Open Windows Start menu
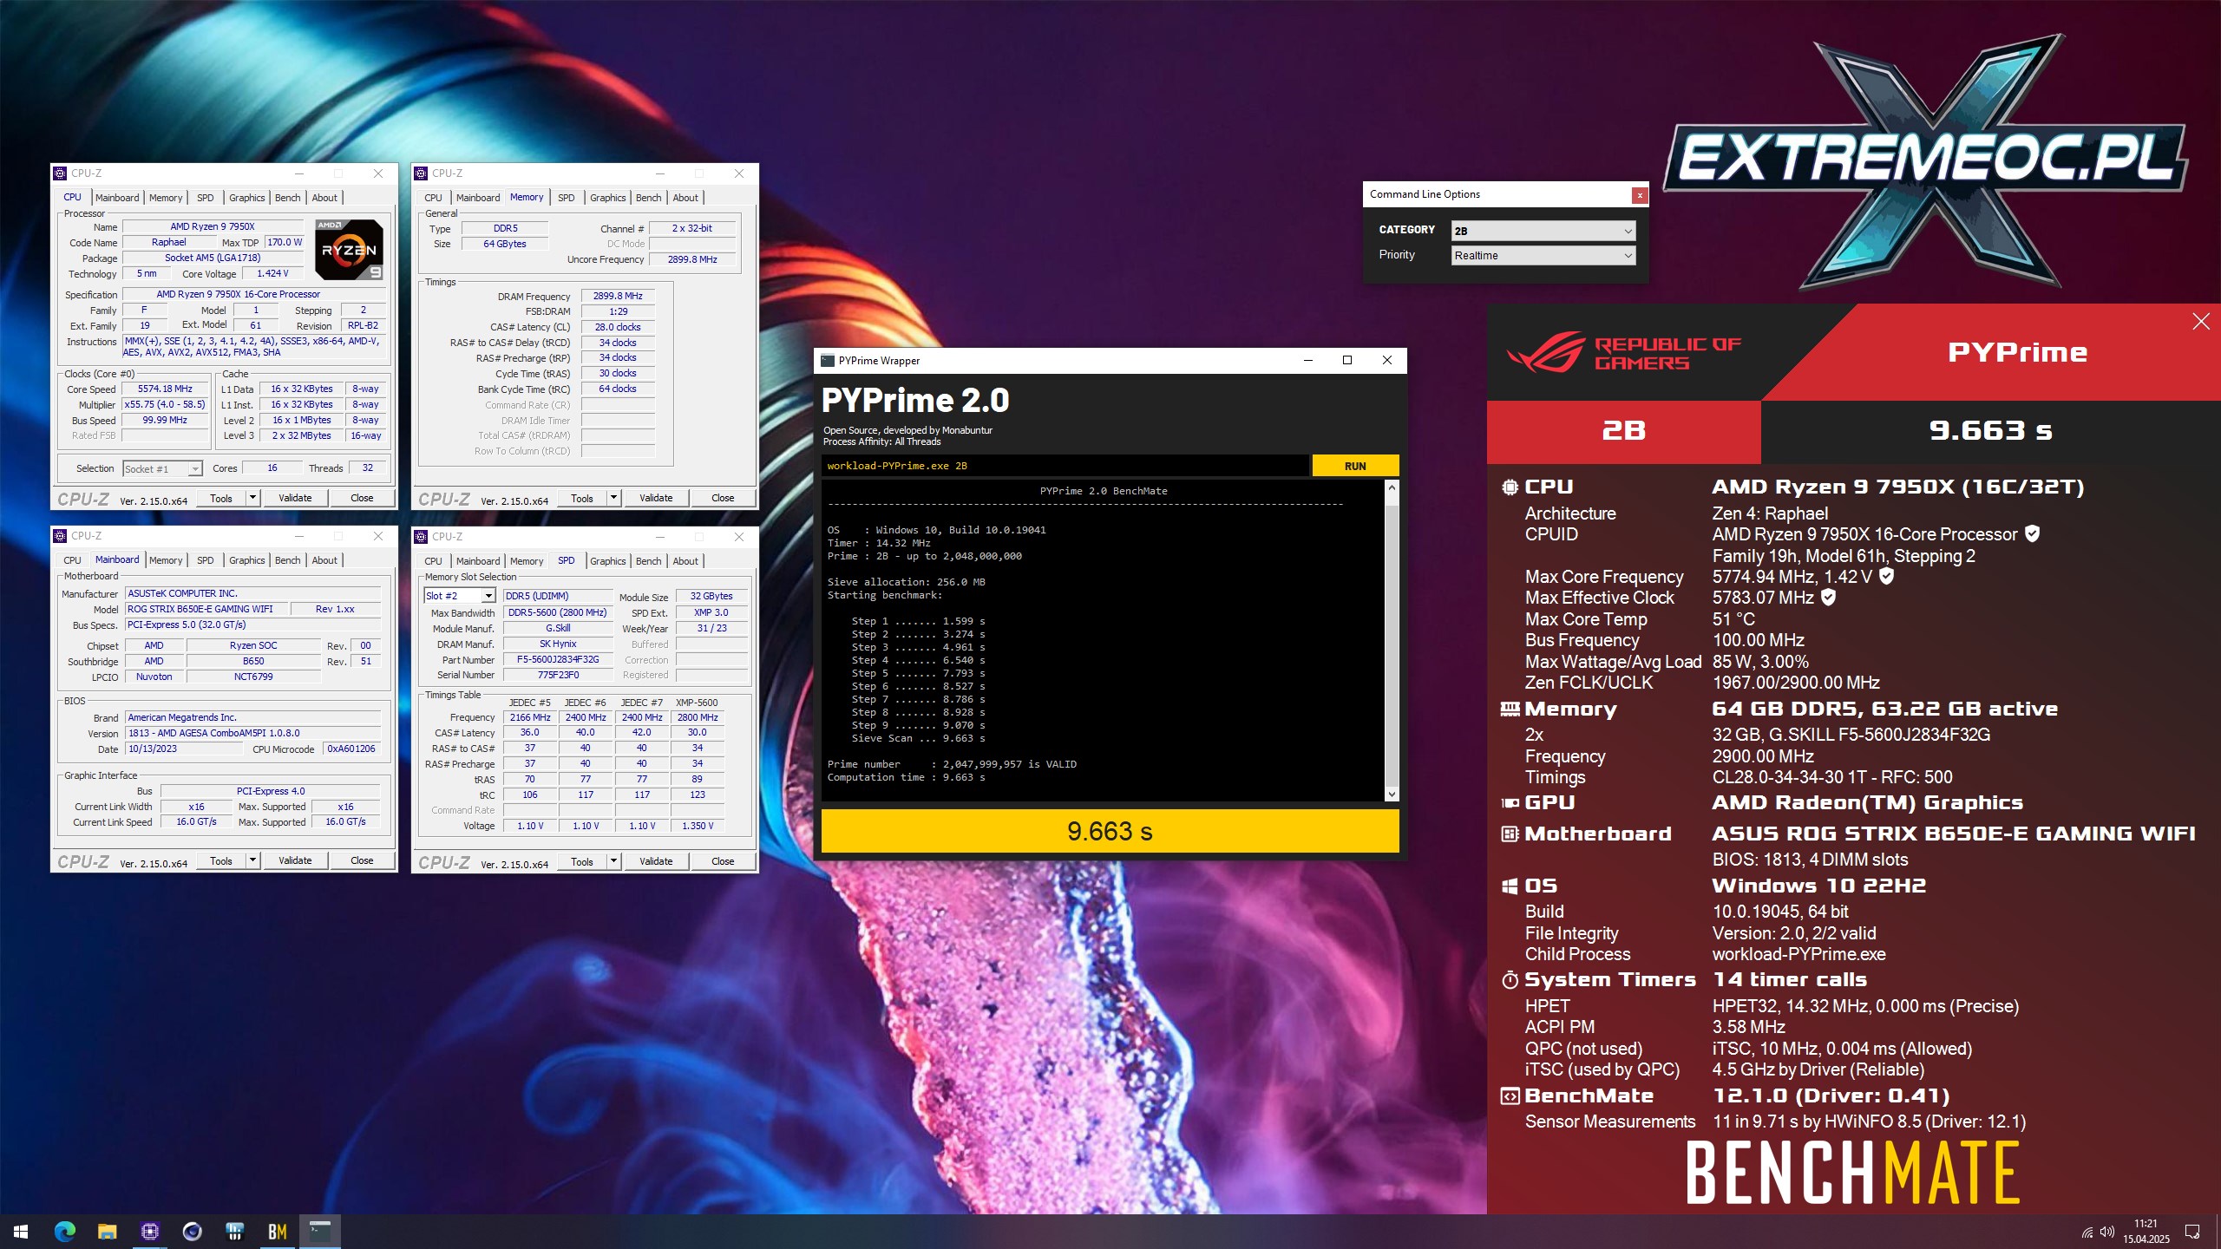Screen dimensions: 2221x1249 pyautogui.click(x=21, y=1231)
